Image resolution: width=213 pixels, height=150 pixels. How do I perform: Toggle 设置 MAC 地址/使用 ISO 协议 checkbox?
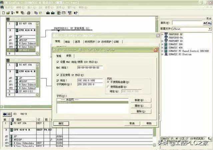(x=58, y=62)
